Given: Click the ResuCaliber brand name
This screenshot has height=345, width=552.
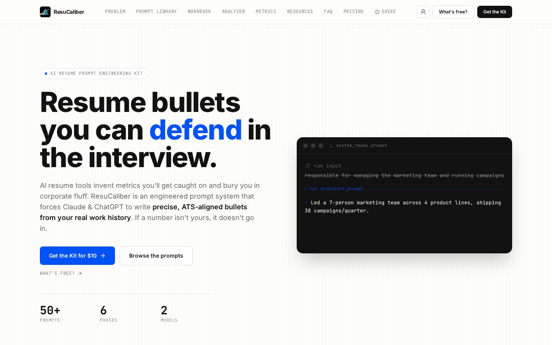Looking at the screenshot, I should click(69, 12).
